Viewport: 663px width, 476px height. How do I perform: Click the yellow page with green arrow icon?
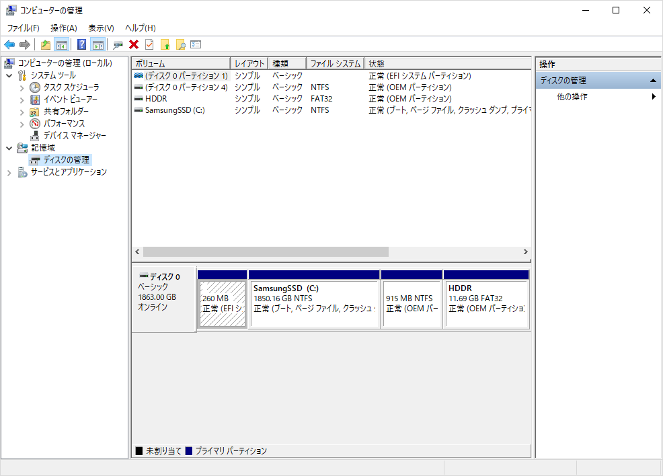(x=165, y=44)
